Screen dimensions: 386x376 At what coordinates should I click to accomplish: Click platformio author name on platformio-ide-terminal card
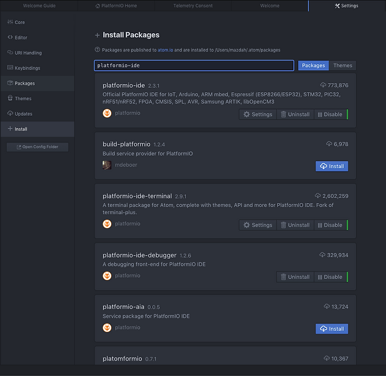point(128,224)
